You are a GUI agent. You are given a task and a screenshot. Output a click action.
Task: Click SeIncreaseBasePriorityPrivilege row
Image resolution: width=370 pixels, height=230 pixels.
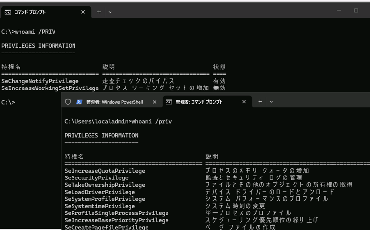[116, 220]
